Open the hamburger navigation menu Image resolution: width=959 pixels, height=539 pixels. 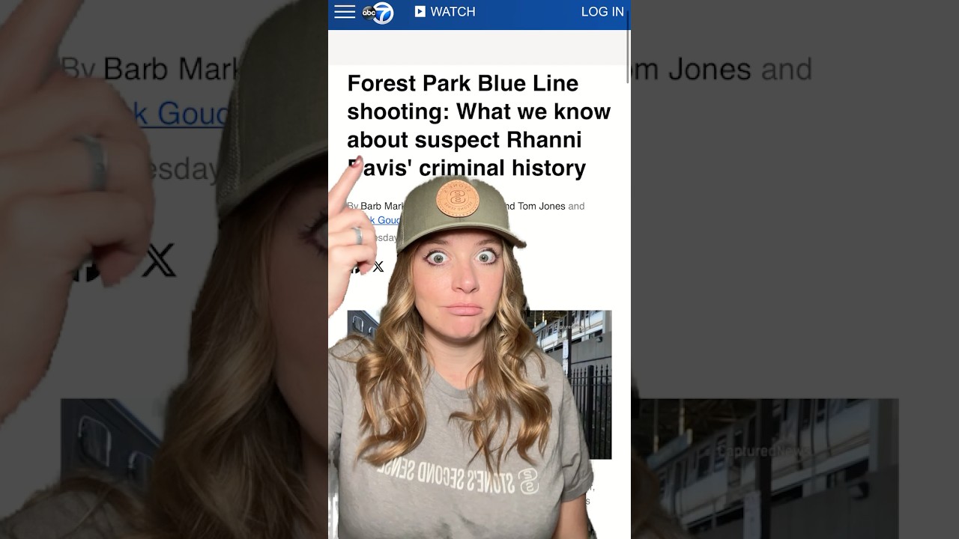pos(345,11)
